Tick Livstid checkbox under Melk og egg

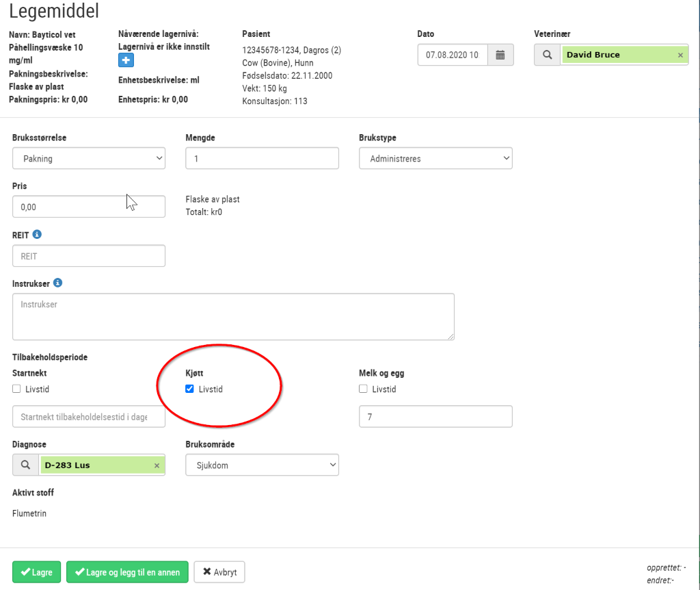pos(364,389)
